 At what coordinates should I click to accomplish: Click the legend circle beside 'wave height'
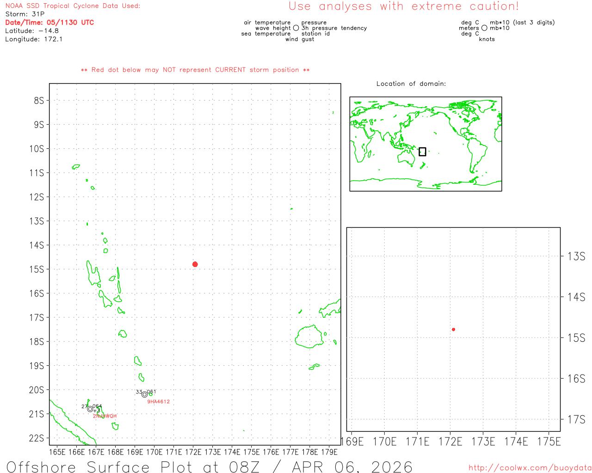296,28
